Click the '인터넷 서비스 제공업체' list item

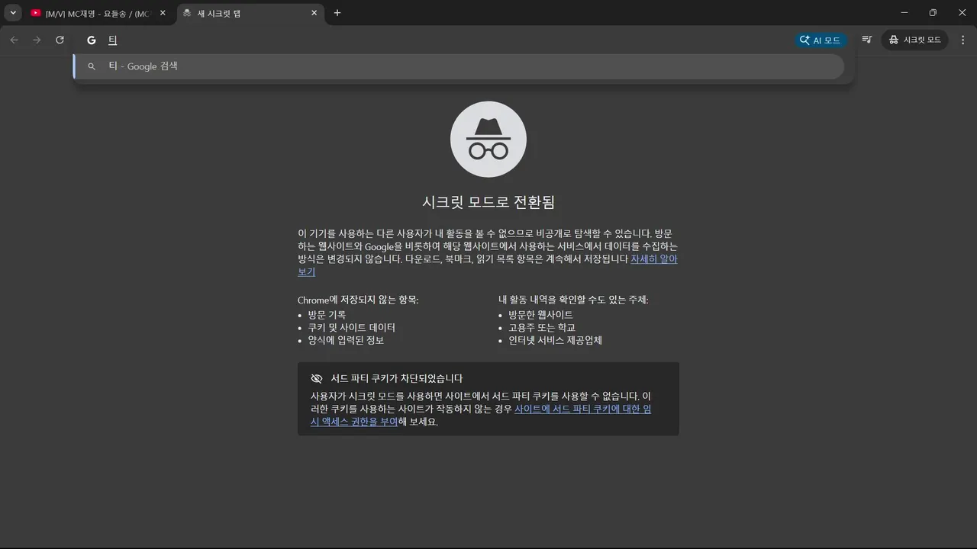(556, 341)
